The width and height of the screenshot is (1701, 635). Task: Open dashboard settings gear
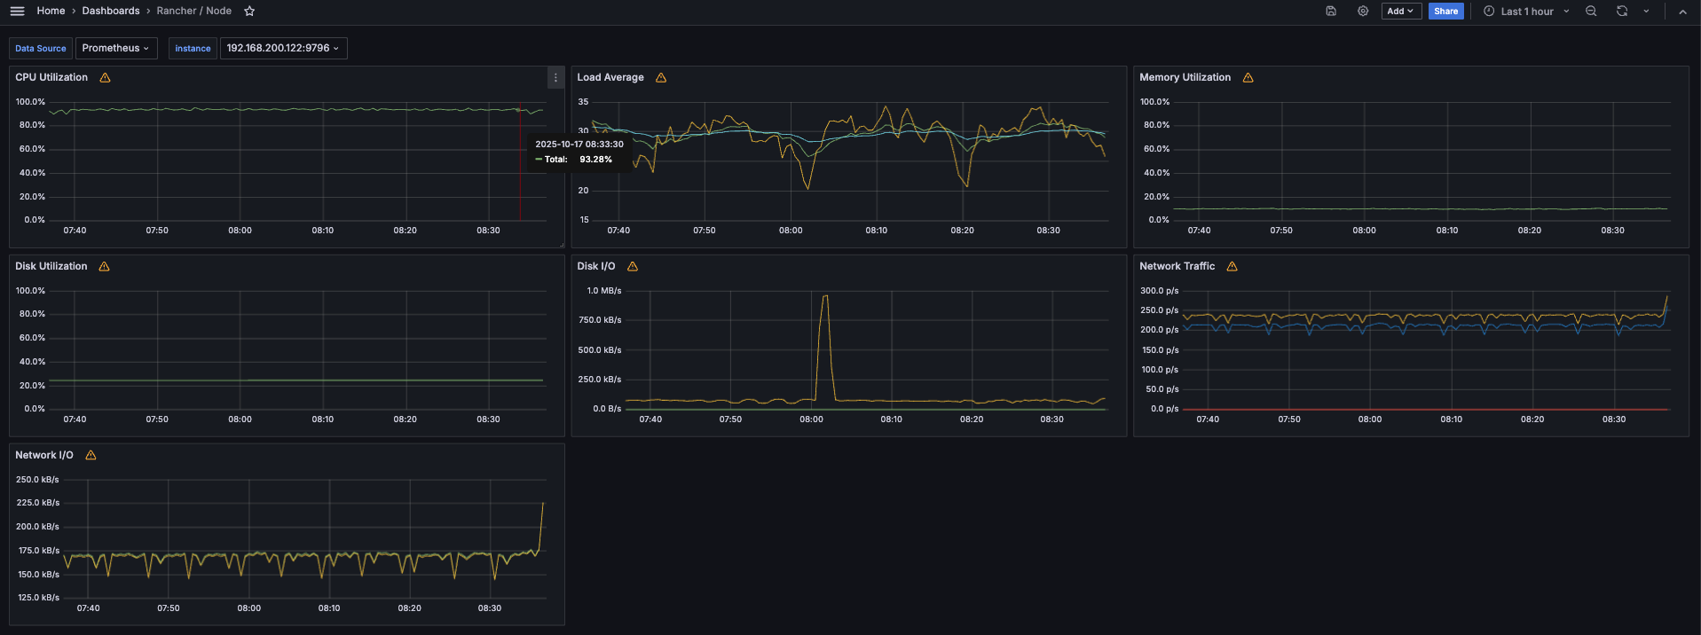(x=1363, y=12)
